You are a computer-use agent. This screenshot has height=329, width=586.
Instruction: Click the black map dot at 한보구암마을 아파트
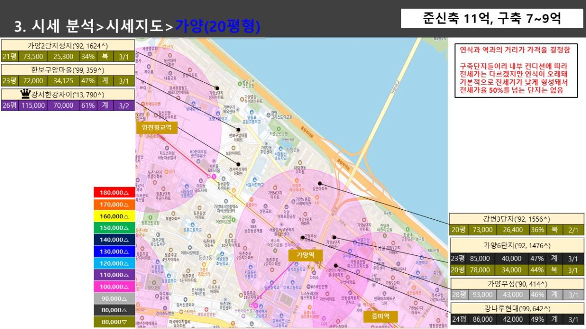point(238,129)
